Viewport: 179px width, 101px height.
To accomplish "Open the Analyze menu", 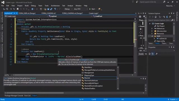I will tap(70, 6).
